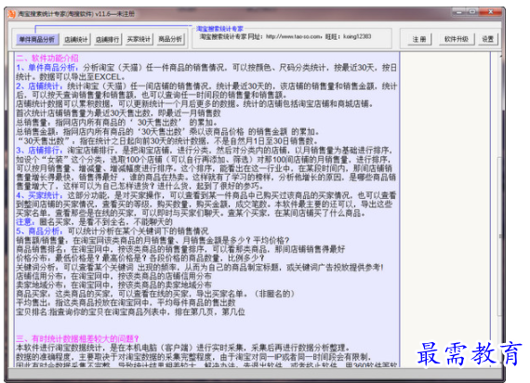The image size is (530, 383).
Task: Open the 店铺排行 tab
Action: 107,40
